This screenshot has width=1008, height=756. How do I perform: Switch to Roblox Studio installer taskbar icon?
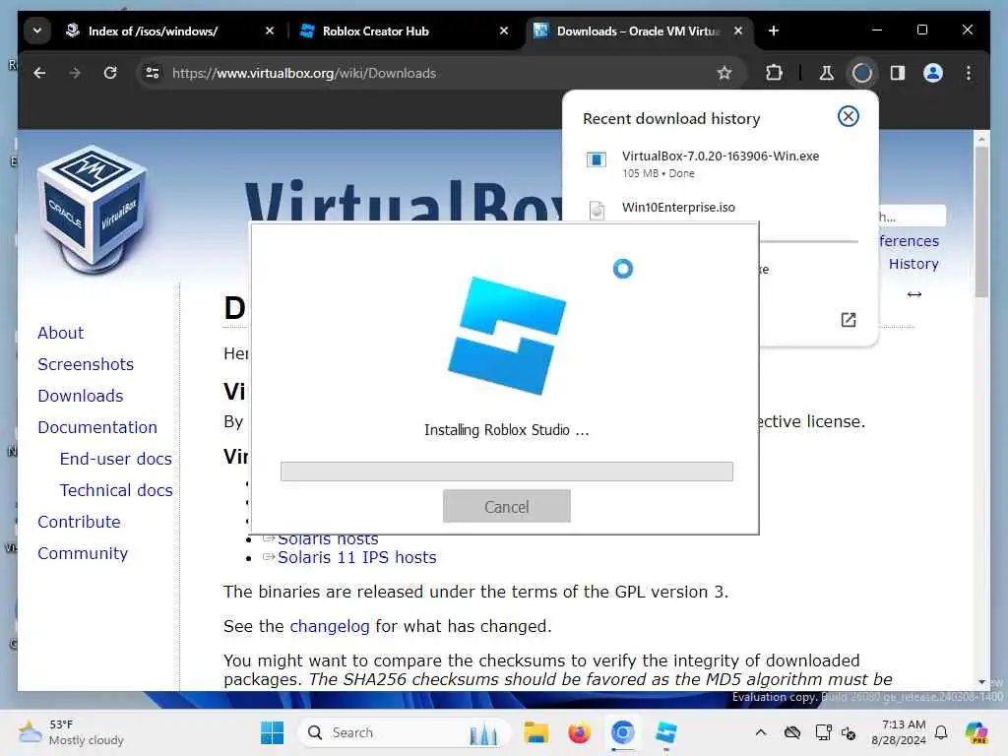coord(666,732)
